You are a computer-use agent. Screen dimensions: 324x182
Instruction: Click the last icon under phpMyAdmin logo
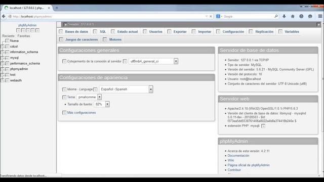[x=37, y=30]
